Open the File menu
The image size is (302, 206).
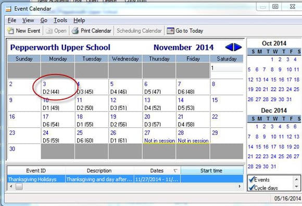pyautogui.click(x=12, y=20)
